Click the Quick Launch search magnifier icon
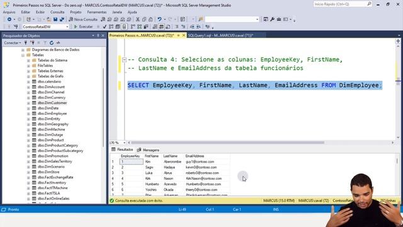This screenshot has width=403, height=227. click(x=370, y=4)
